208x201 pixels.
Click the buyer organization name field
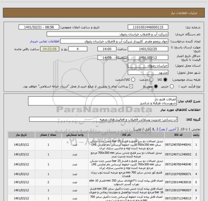point(107,34)
